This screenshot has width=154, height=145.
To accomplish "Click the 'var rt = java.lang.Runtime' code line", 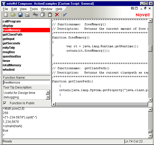I will point(102,46).
